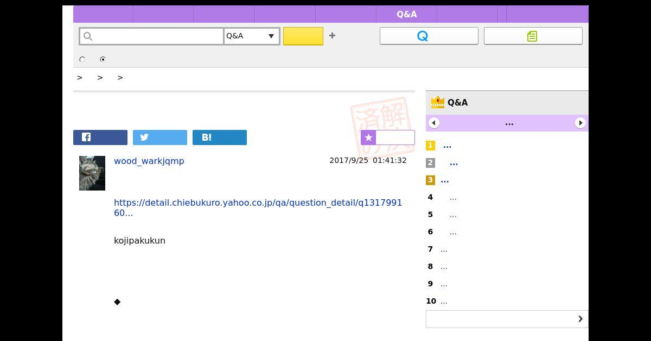The image size is (651, 341).
Task: Click the chevron more button below ranking
Action: point(507,319)
